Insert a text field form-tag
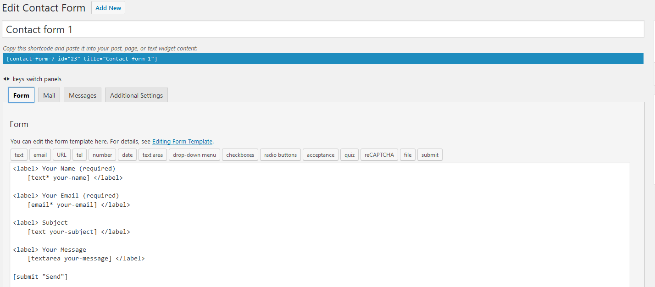The height and width of the screenshot is (287, 655). (x=19, y=155)
